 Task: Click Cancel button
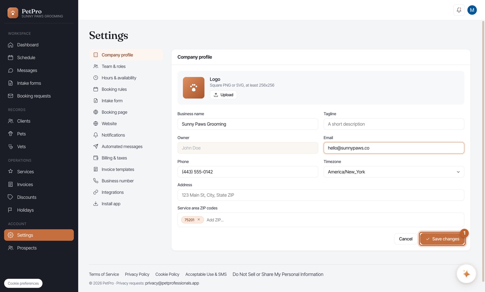coord(406,239)
